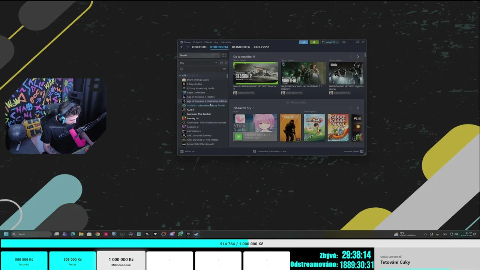
Task: Open weather widget showing 10°C
Action: tap(405, 234)
